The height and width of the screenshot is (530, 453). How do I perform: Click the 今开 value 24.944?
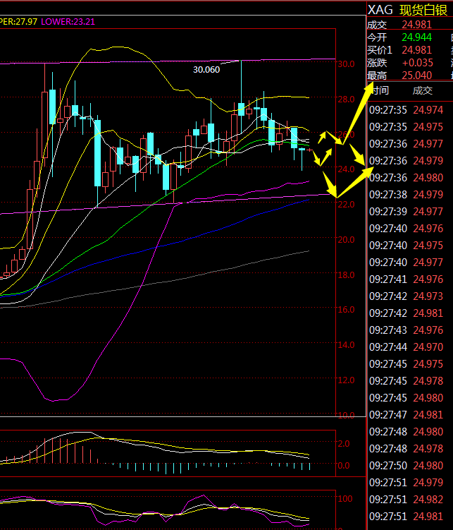[x=416, y=37]
